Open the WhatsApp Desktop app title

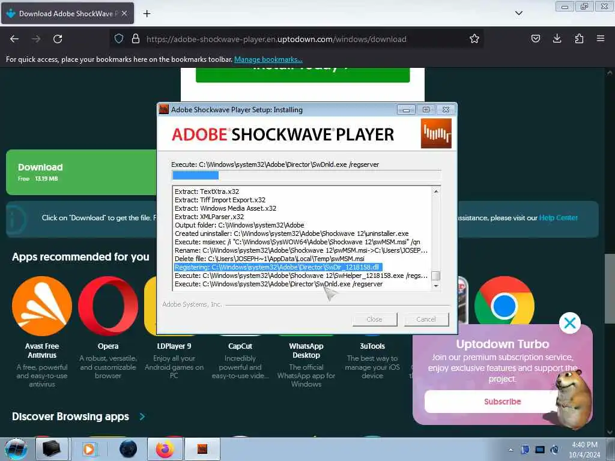[306, 351]
